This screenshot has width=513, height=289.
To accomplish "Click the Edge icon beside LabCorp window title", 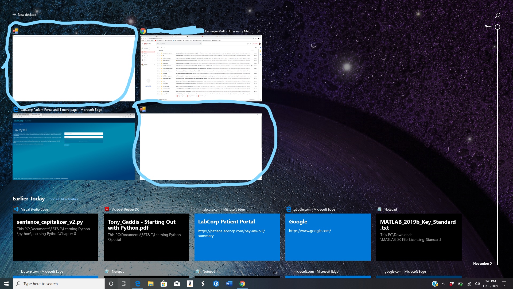I will coord(15,109).
